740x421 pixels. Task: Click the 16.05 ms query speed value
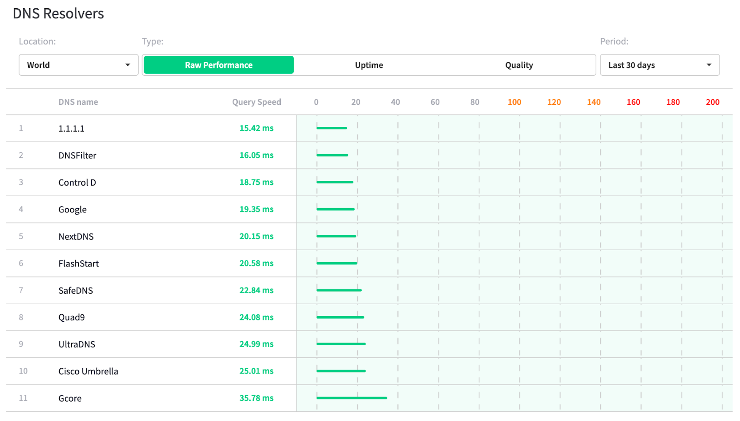(x=256, y=156)
